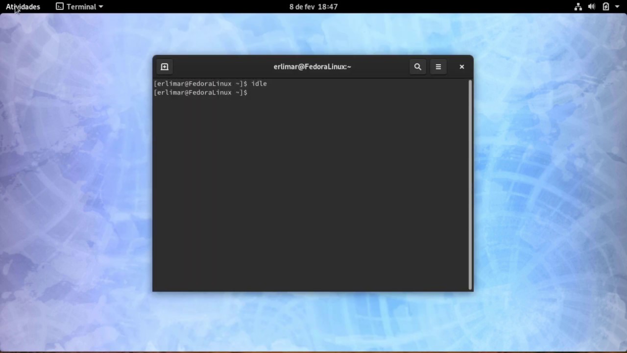This screenshot has height=353, width=627.
Task: Click the terminal title erlimar@FedoraLinux:~
Action: pos(313,67)
